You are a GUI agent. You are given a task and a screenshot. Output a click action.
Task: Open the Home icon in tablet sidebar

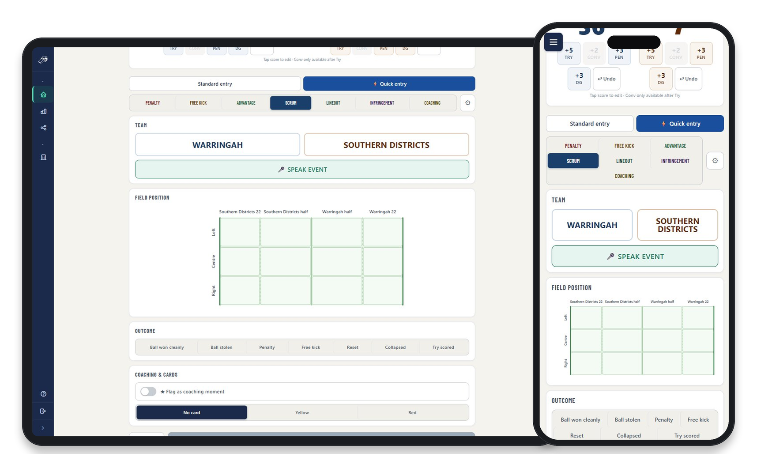click(x=43, y=94)
